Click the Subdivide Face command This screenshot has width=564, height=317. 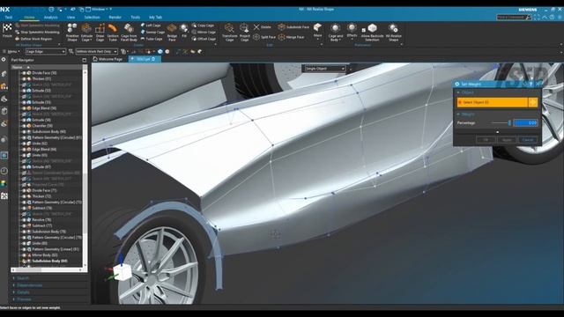[x=293, y=27]
